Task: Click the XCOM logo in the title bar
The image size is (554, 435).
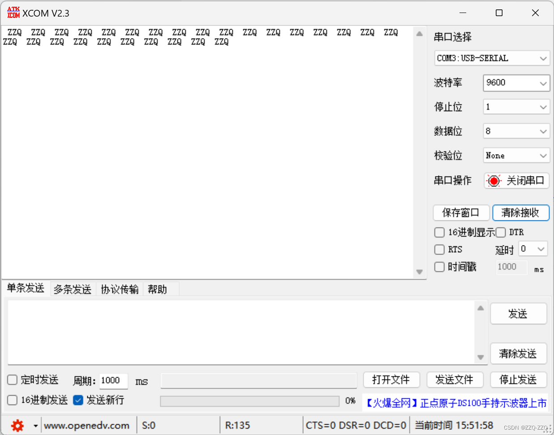Action: click(x=13, y=13)
